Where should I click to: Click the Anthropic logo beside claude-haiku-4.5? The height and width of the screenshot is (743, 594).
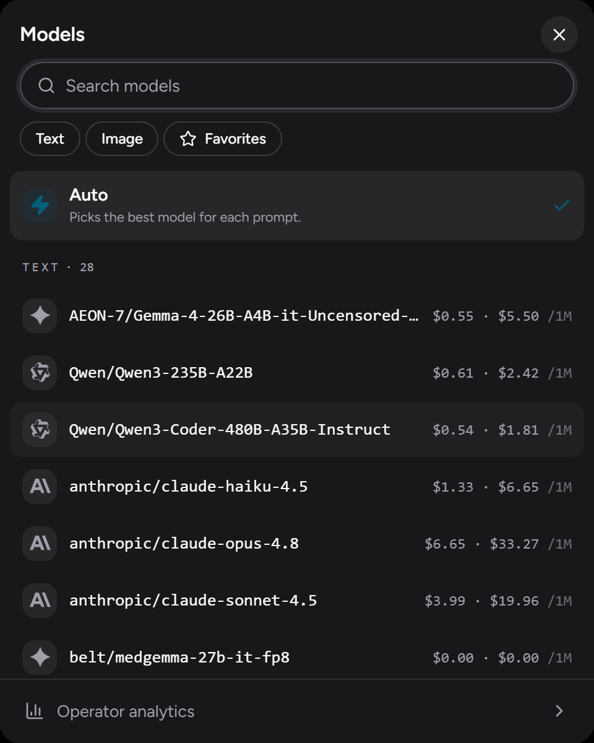click(x=40, y=487)
